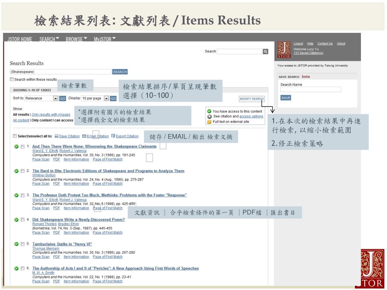Click the 'All content' link
Viewport: 387px width, 290px height.
(x=21, y=120)
